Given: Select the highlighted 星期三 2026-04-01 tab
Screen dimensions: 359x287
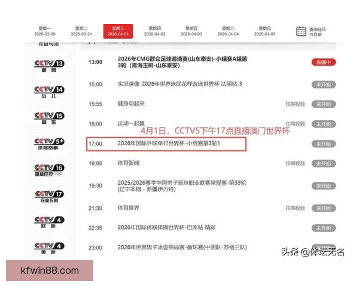Looking at the screenshot, I should pos(118,31).
